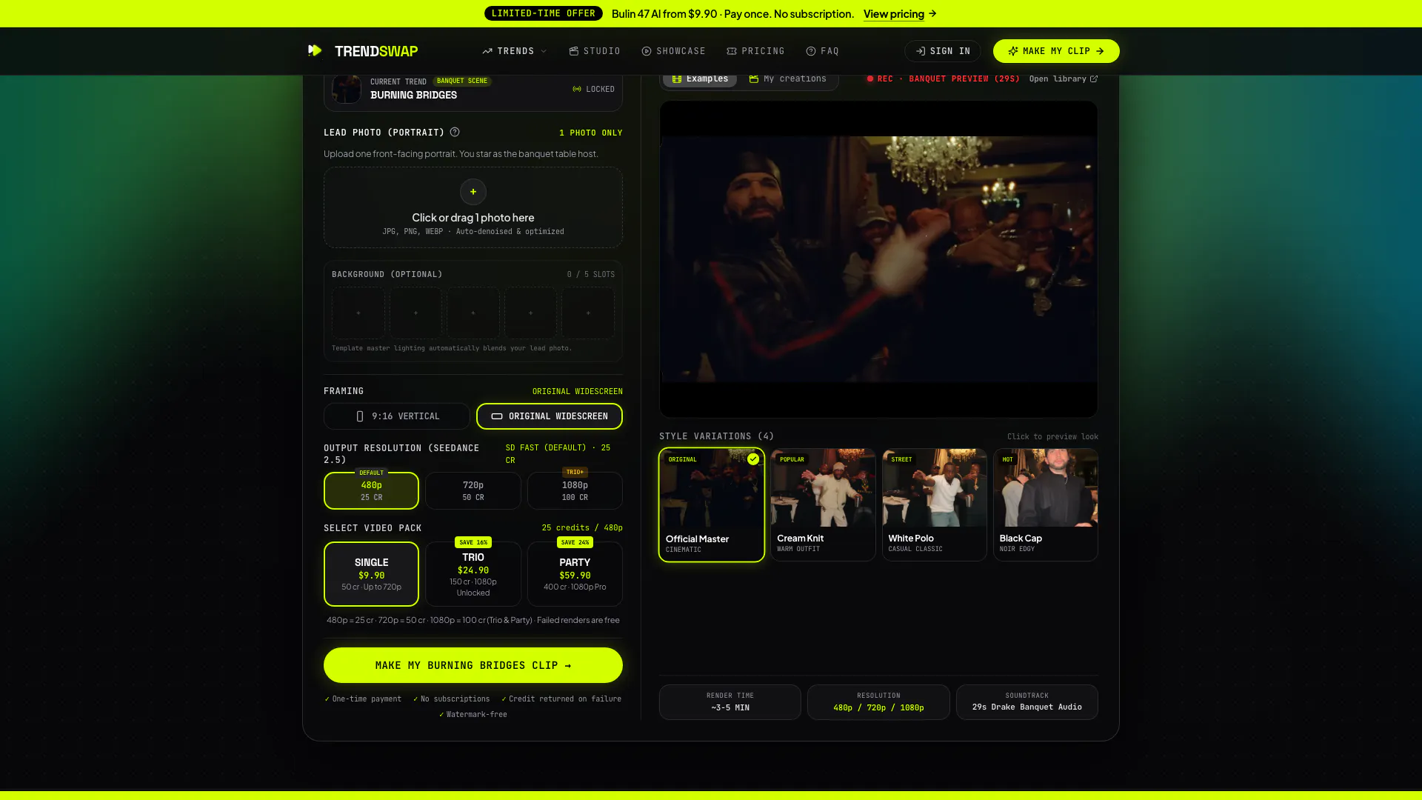
Task: Click the Banquet Scene tag
Action: [x=462, y=81]
